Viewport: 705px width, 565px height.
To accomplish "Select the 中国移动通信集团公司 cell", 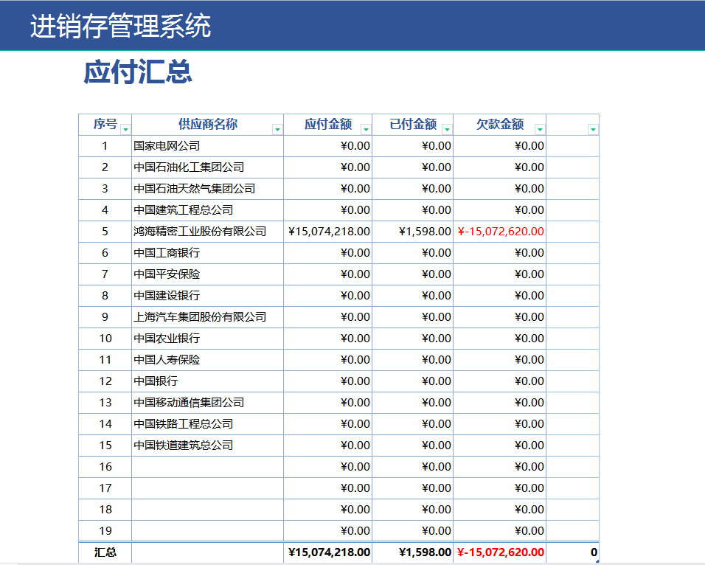I will point(208,402).
